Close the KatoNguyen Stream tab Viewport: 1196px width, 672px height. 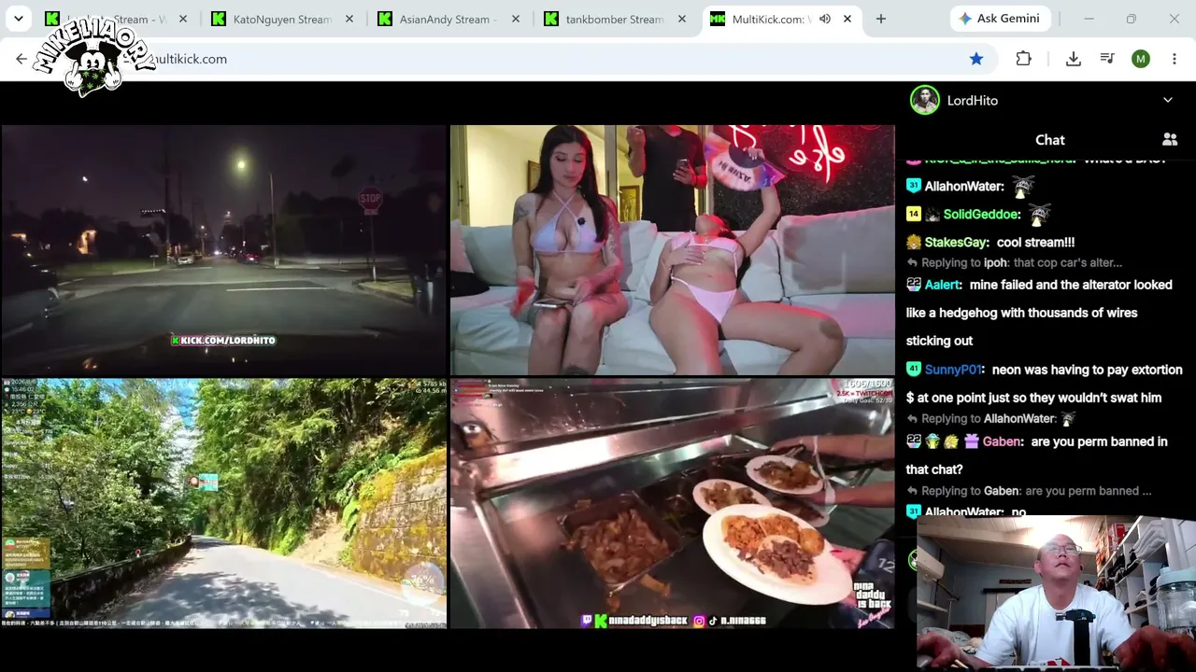tap(349, 19)
